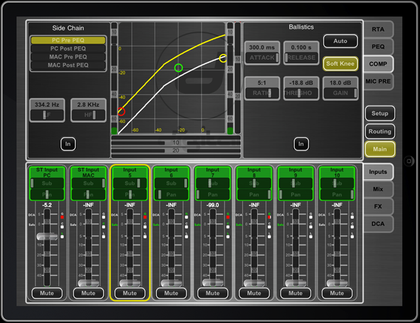Screen dimensions: 420x323
Task: Mute the ST Input MAC channel
Action: (x=89, y=293)
